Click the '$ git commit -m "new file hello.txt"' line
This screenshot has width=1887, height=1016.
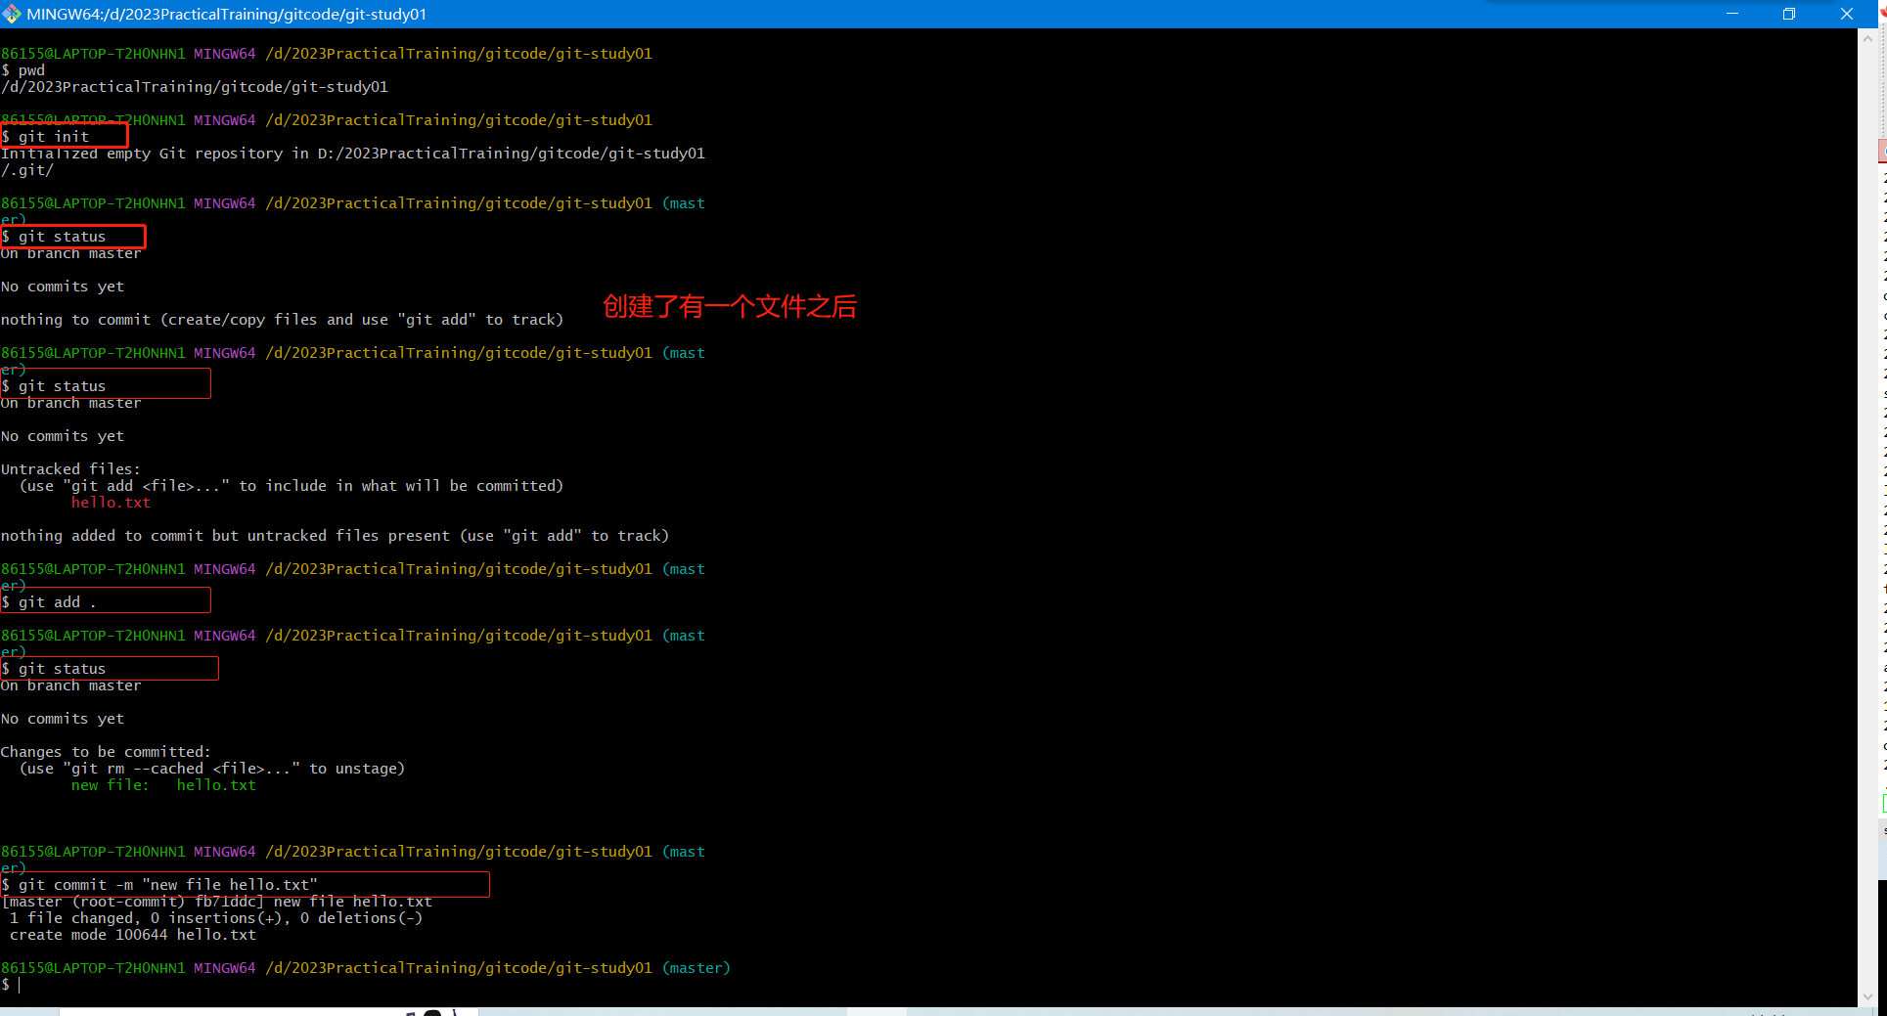[x=159, y=885]
